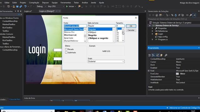The height and width of the screenshot is (112, 200).
Task: Click Cancelar in Fonte dialog
Action: click(x=131, y=30)
